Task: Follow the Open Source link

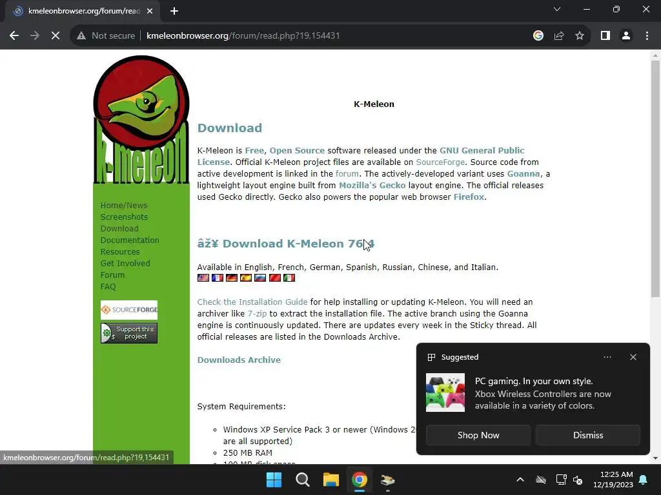Action: (x=297, y=150)
